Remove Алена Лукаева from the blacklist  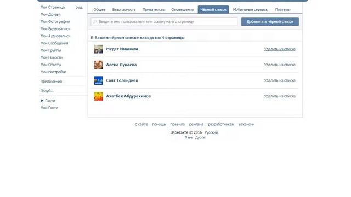tap(280, 65)
